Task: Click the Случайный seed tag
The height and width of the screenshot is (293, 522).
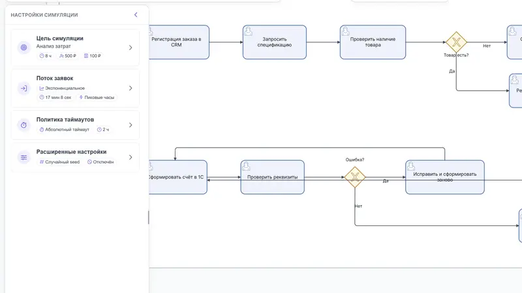Action: coord(59,161)
